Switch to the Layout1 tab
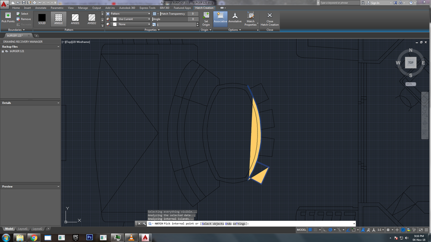Screen dimensions: 431x242 tap(22, 229)
